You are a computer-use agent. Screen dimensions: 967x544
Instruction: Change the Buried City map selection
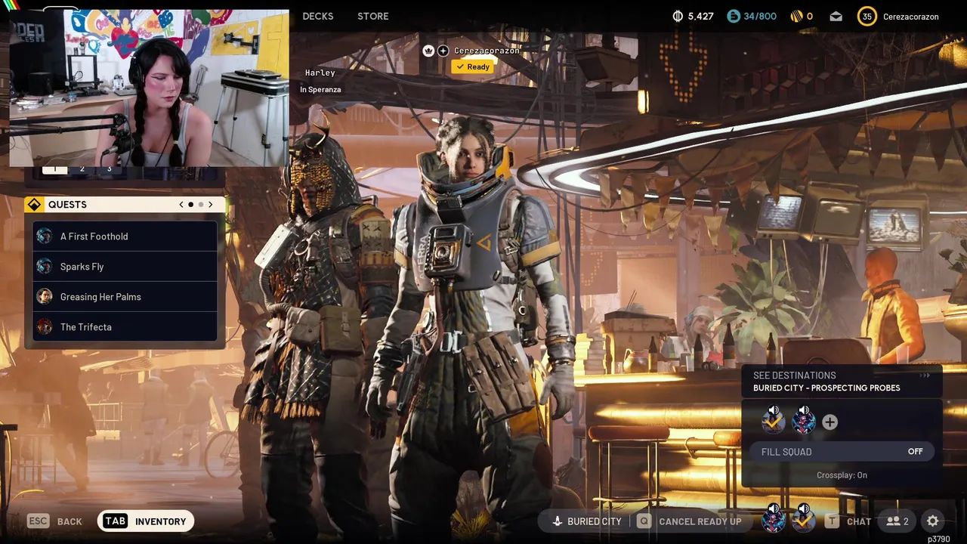tap(587, 521)
